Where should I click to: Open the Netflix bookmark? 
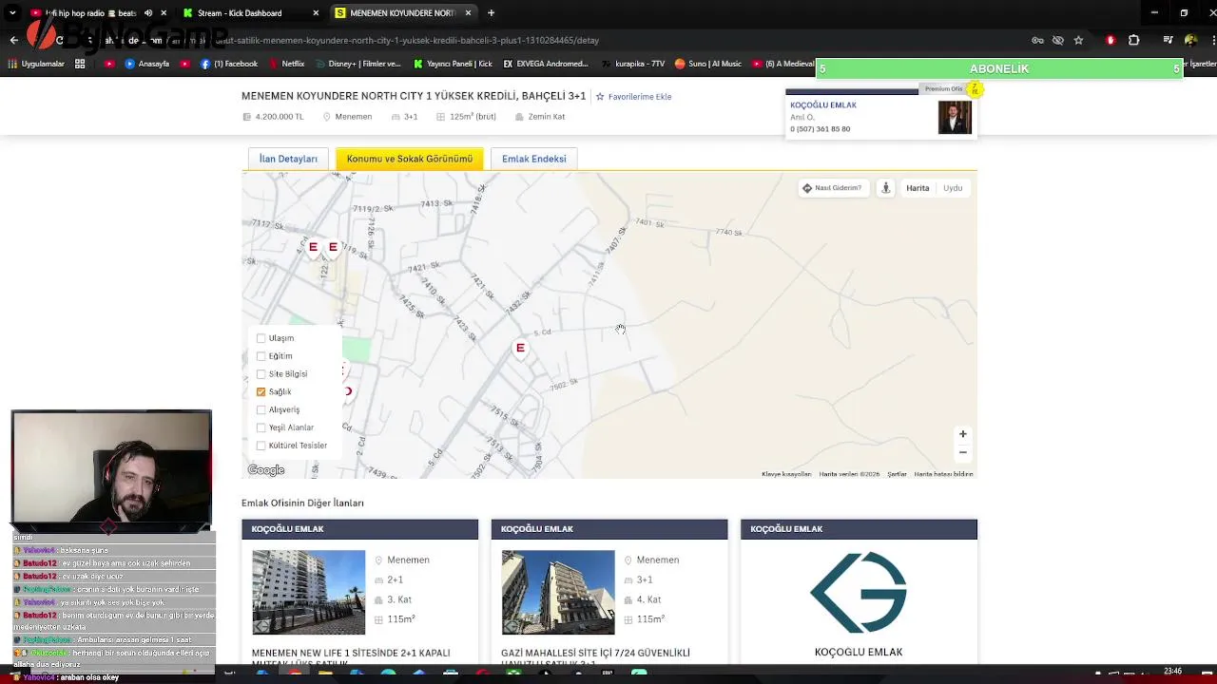click(x=287, y=64)
